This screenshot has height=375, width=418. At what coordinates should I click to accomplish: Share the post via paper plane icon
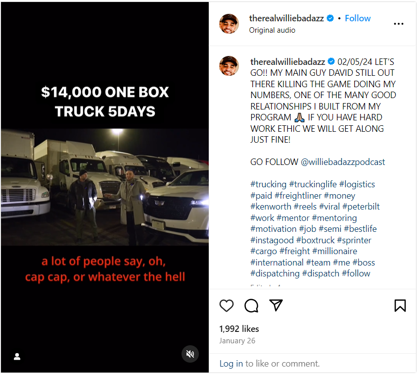276,306
